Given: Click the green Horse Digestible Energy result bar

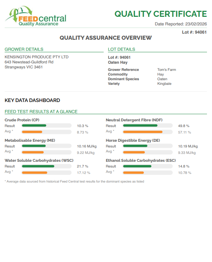Looking at the screenshot, I should point(135,146).
